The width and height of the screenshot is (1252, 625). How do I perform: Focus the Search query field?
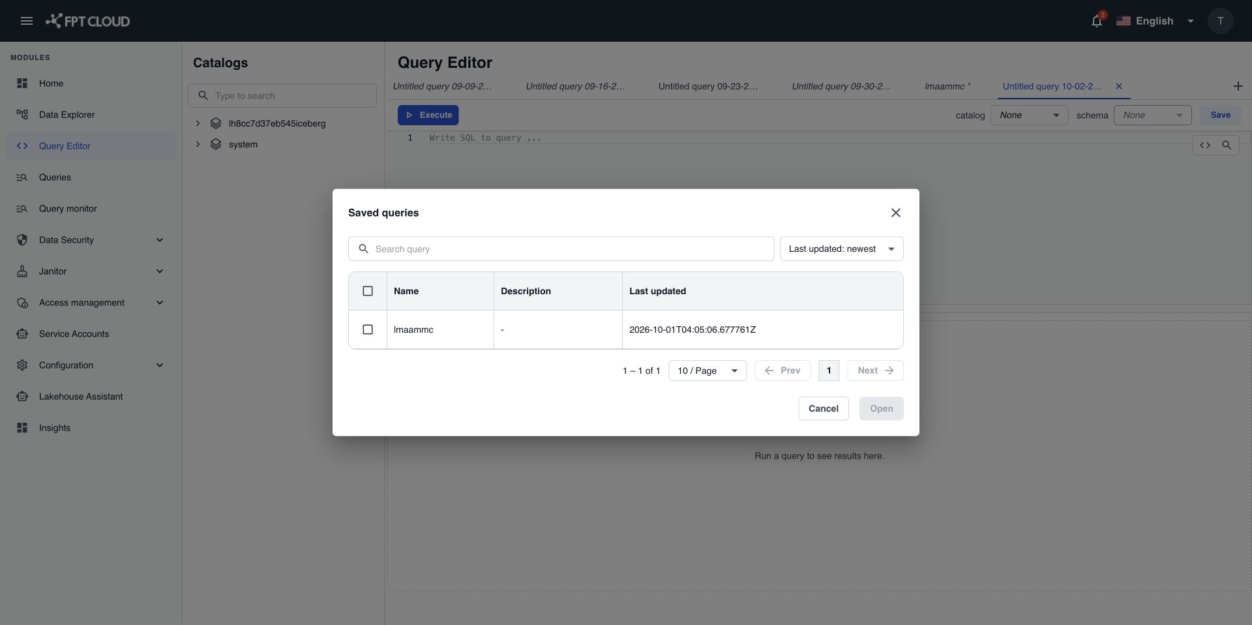561,249
